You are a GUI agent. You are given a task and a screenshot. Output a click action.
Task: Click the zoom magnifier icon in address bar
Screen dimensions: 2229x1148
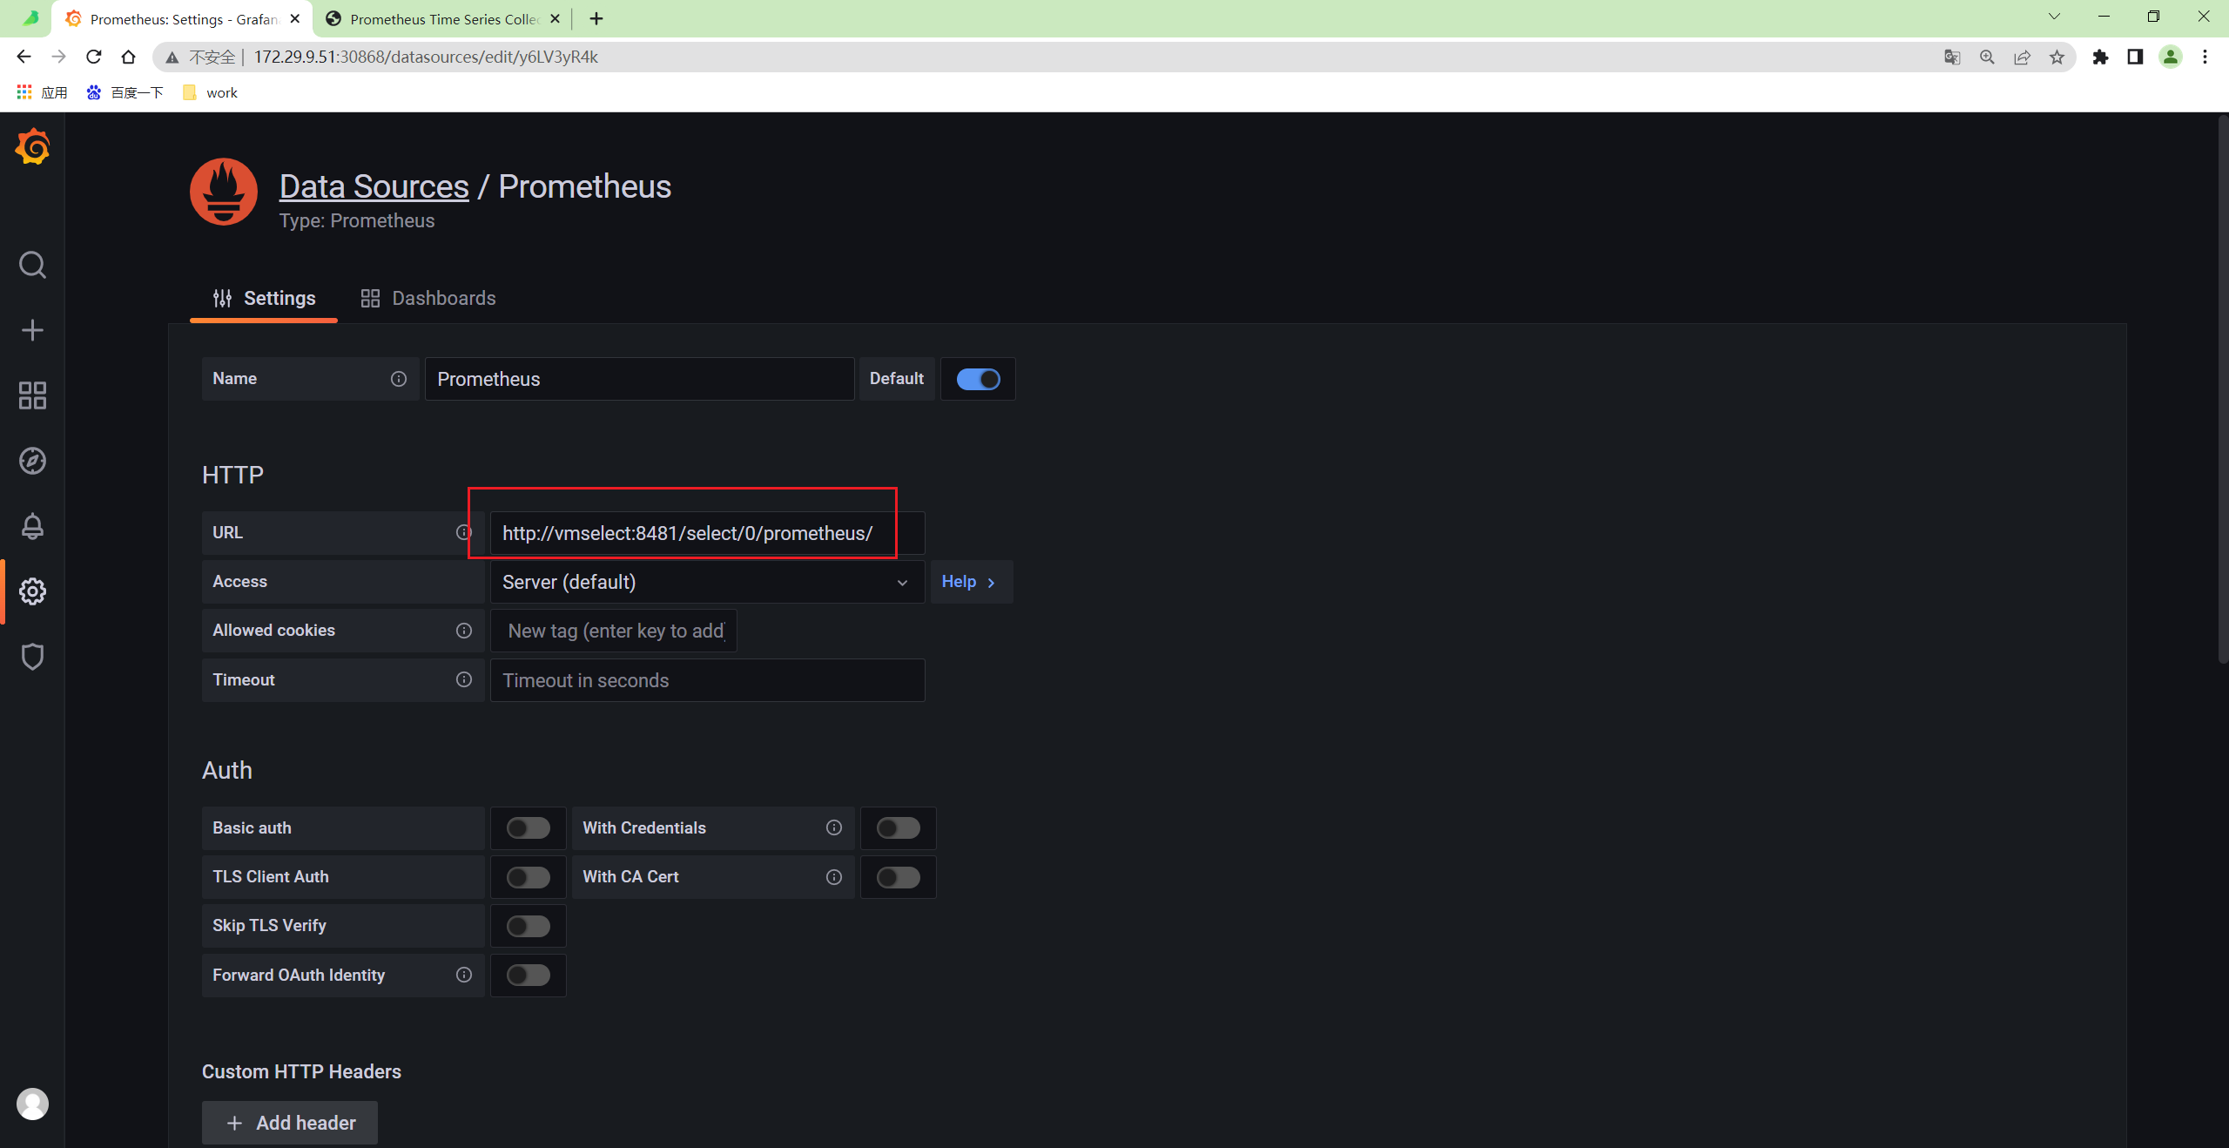(1987, 57)
